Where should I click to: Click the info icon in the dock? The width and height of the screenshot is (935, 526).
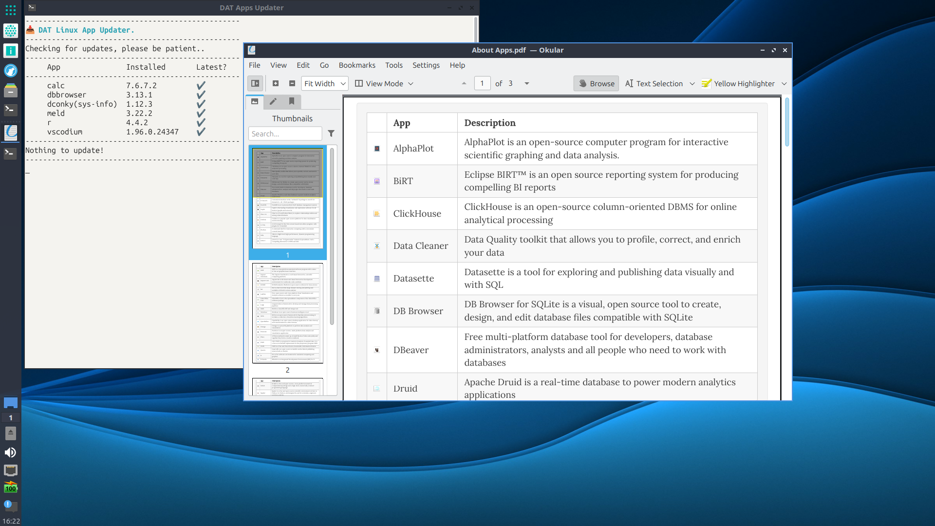[11, 51]
